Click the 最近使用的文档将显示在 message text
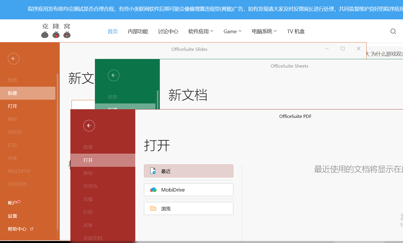 [x=358, y=169]
